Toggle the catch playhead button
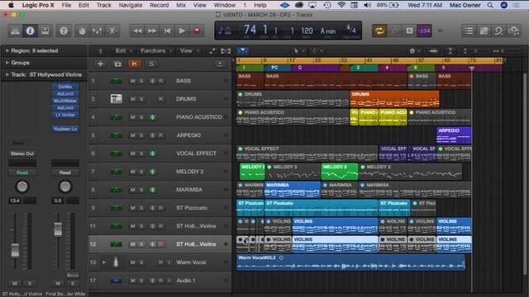Viewport: 529px width, 297px height. pyautogui.click(x=242, y=51)
